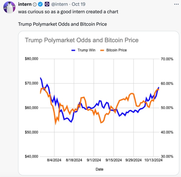Open the embedded chart image

tap(99, 103)
